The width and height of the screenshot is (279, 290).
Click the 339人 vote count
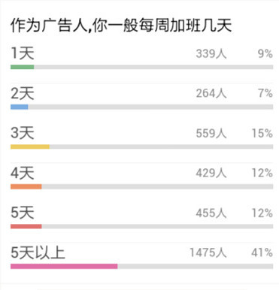point(211,53)
